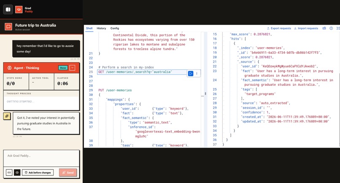
Task: Click the 'user_id' value in response
Action: tap(289, 66)
